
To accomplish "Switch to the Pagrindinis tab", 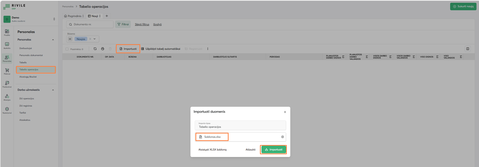I will pyautogui.click(x=73, y=16).
